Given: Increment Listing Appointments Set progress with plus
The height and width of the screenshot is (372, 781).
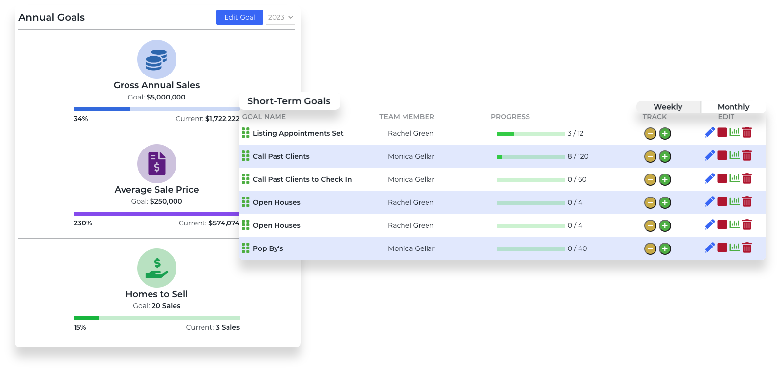Looking at the screenshot, I should click(665, 134).
